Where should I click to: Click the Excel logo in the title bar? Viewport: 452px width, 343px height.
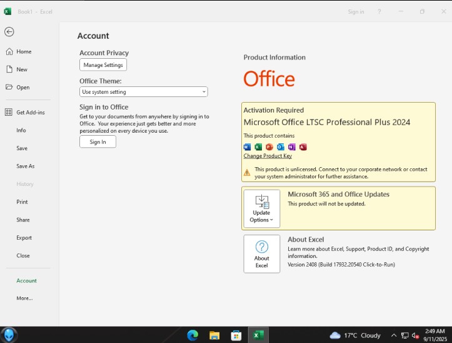[8, 11]
